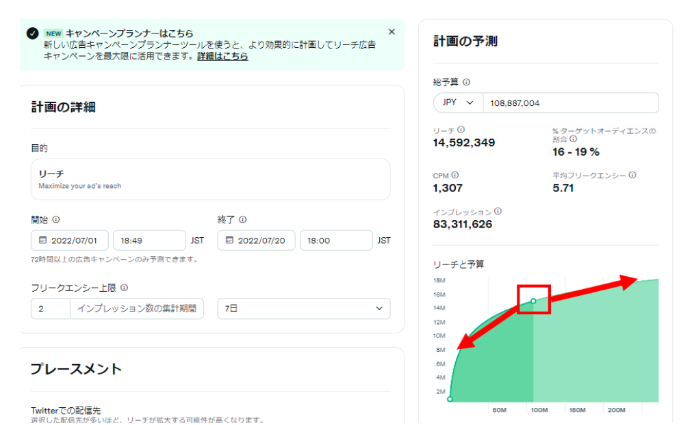Click the end time field 18:00

pos(335,241)
